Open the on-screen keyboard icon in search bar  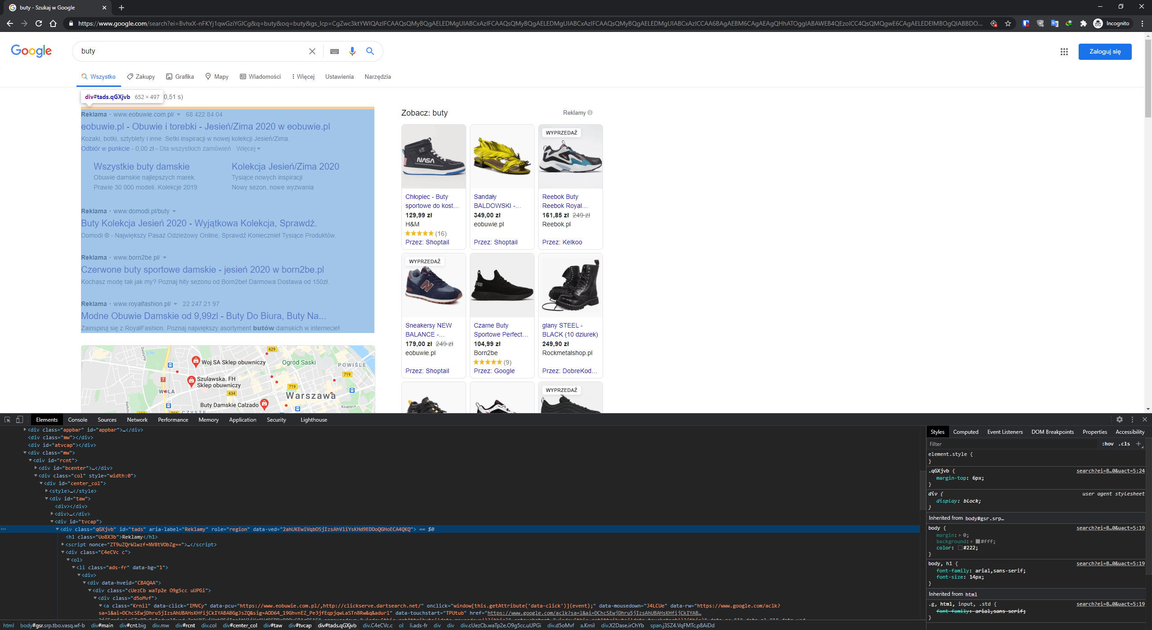coord(334,51)
